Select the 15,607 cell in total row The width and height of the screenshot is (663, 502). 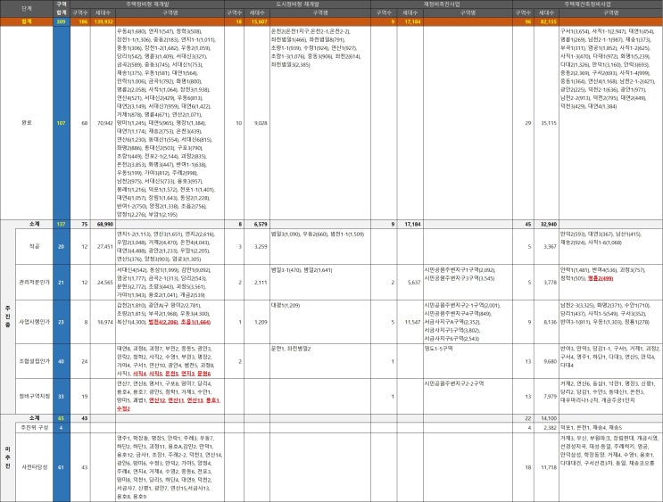259,21
